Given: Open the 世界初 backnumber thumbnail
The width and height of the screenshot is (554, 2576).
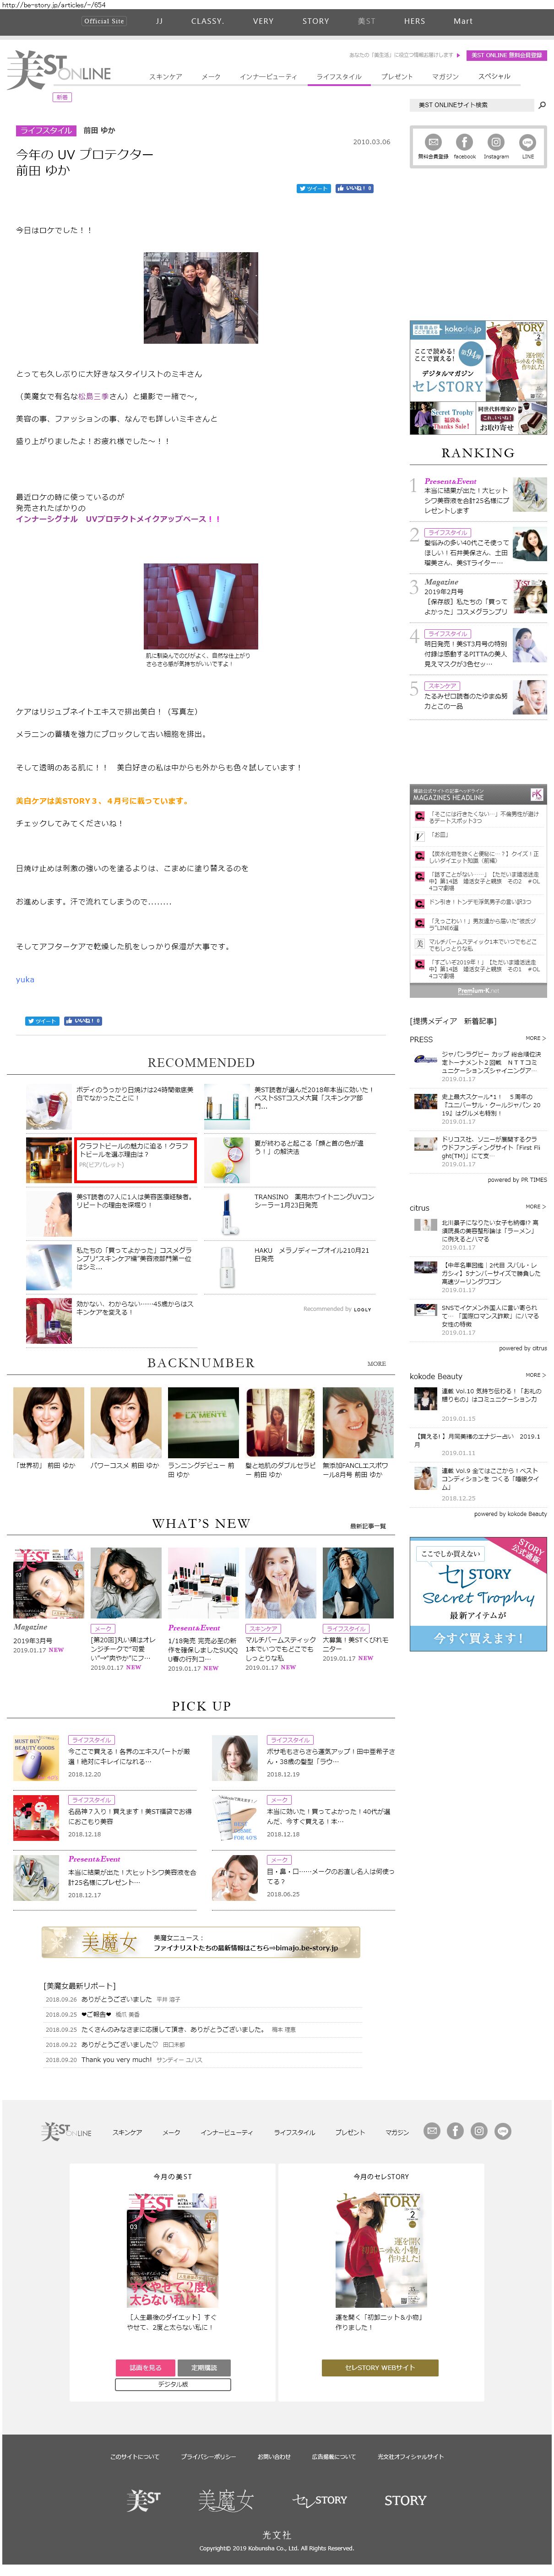Looking at the screenshot, I should pos(49,1423).
